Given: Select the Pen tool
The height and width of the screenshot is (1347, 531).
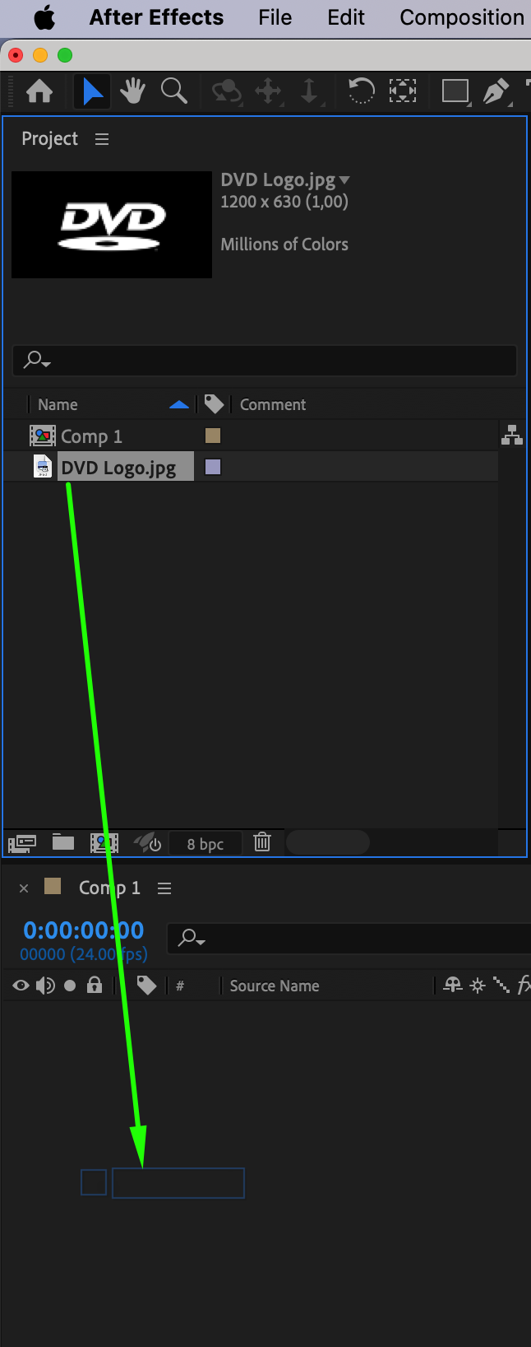Looking at the screenshot, I should tap(496, 91).
